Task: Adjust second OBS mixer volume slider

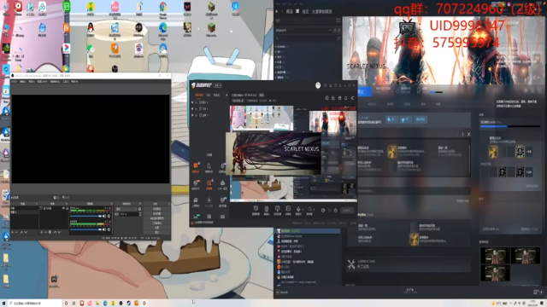Action: tap(85, 229)
